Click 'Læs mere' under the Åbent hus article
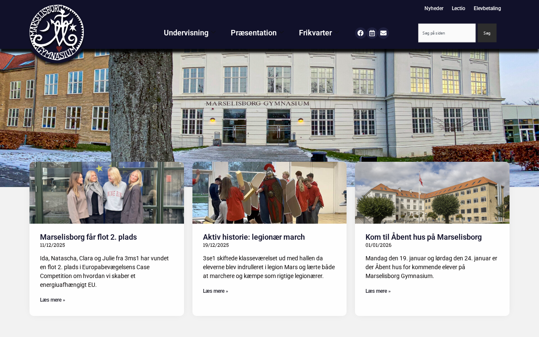The width and height of the screenshot is (539, 337). click(378, 291)
